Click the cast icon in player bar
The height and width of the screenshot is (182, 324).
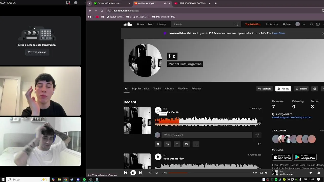[261, 173]
